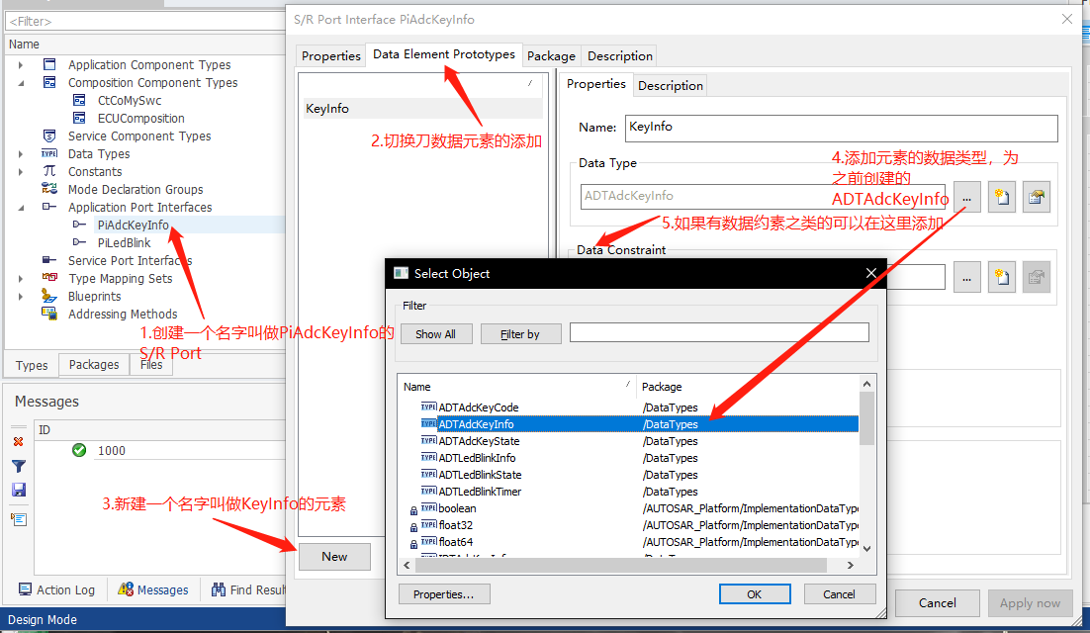The width and height of the screenshot is (1090, 633).
Task: Open the Data Type browse ellipsis selector
Action: (x=967, y=197)
